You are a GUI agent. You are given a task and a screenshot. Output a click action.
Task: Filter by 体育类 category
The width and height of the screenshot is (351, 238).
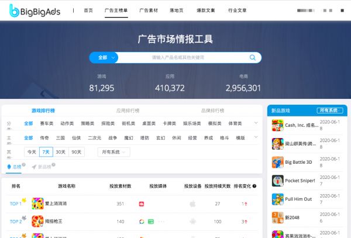coord(235,123)
